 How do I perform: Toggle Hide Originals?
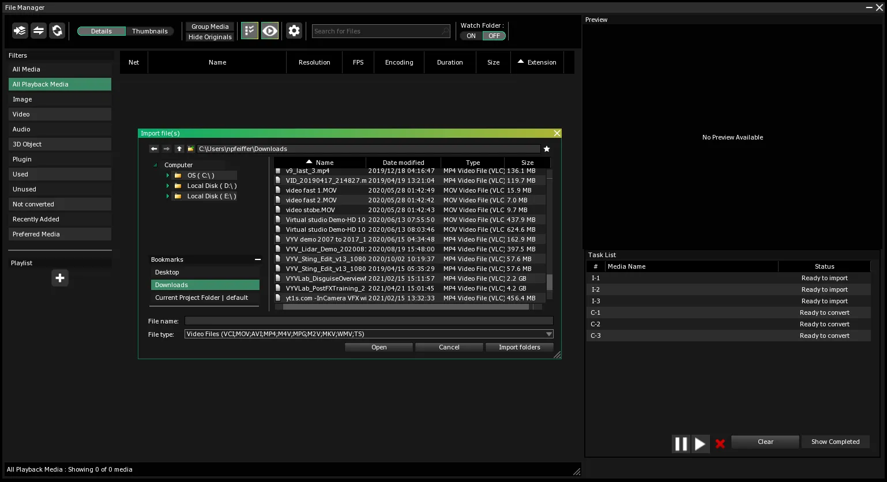pyautogui.click(x=210, y=37)
